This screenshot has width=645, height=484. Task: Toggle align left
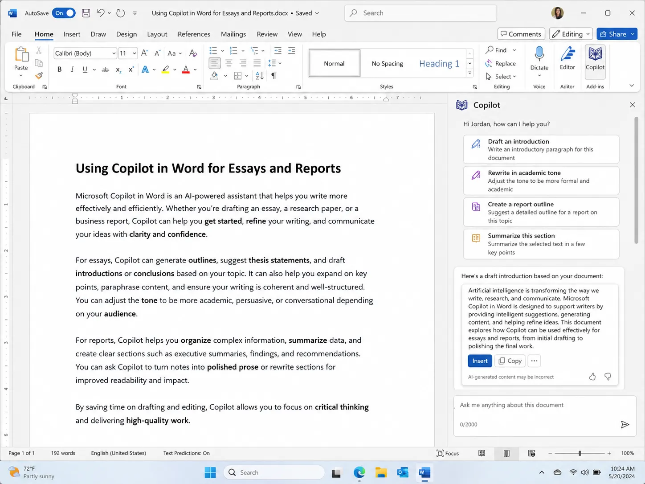(215, 63)
